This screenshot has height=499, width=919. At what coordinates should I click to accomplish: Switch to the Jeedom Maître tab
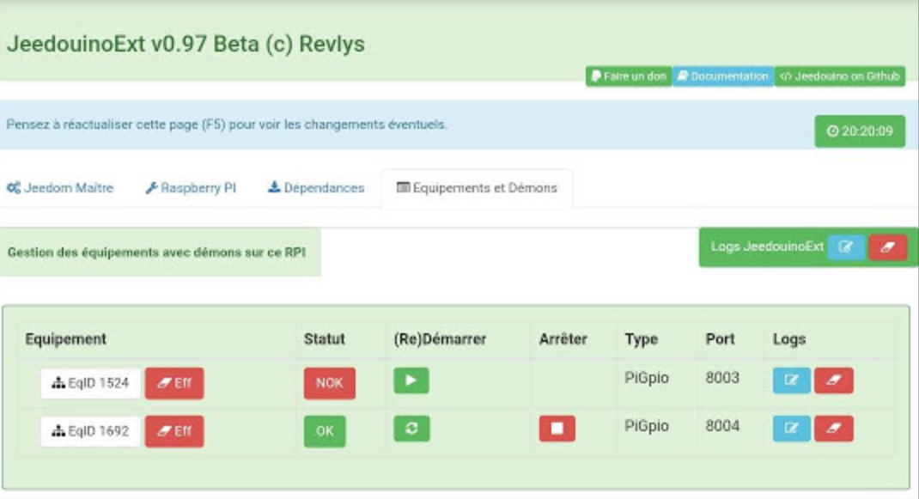coord(60,188)
